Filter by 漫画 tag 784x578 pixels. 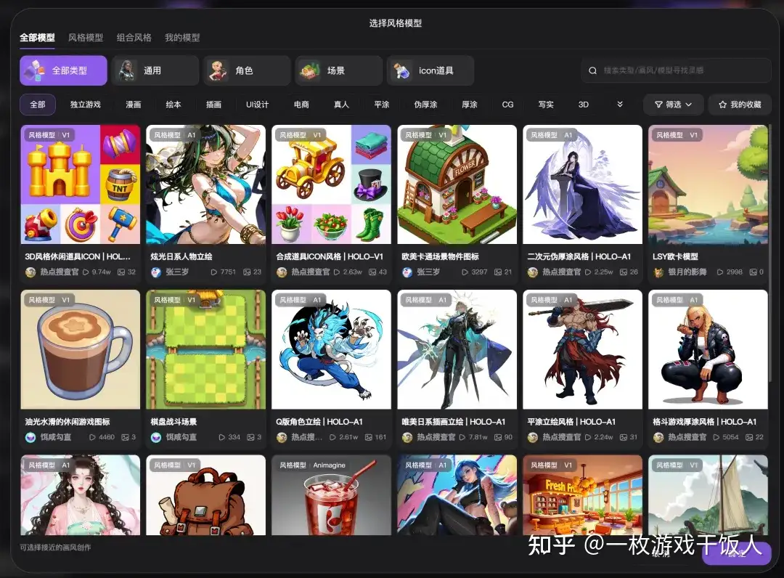(x=134, y=105)
